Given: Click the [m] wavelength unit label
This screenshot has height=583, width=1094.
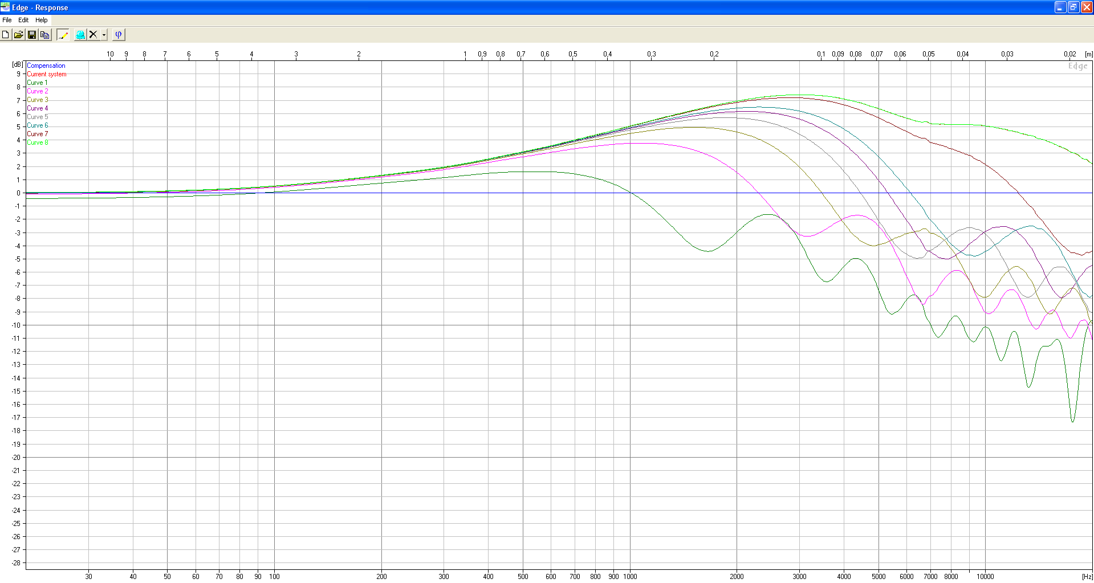Looking at the screenshot, I should coord(1089,54).
